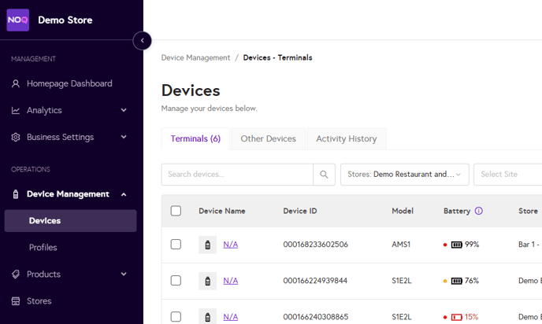The height and width of the screenshot is (324, 542).
Task: Toggle the select-all checkbox in table header
Action: coord(176,211)
